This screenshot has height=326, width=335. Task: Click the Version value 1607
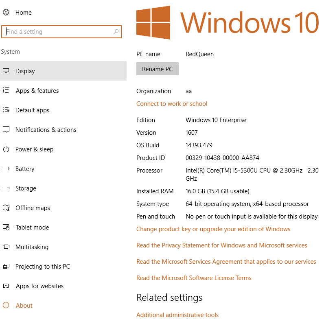191,133
